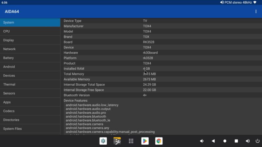Select the System category
The width and height of the screenshot is (262, 147).
click(30, 22)
